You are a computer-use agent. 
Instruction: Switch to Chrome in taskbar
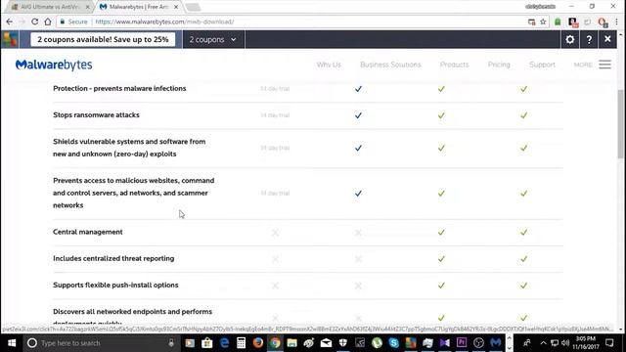[x=275, y=343]
